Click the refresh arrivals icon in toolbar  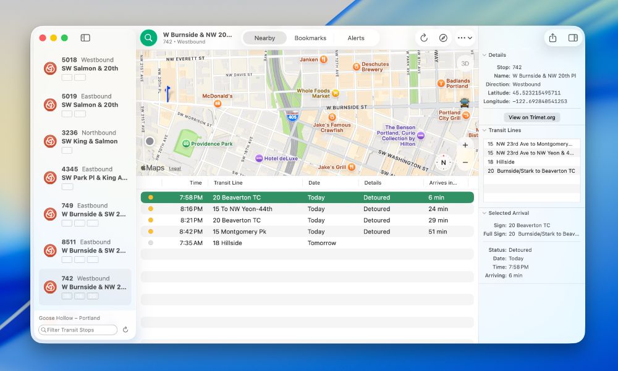[424, 38]
